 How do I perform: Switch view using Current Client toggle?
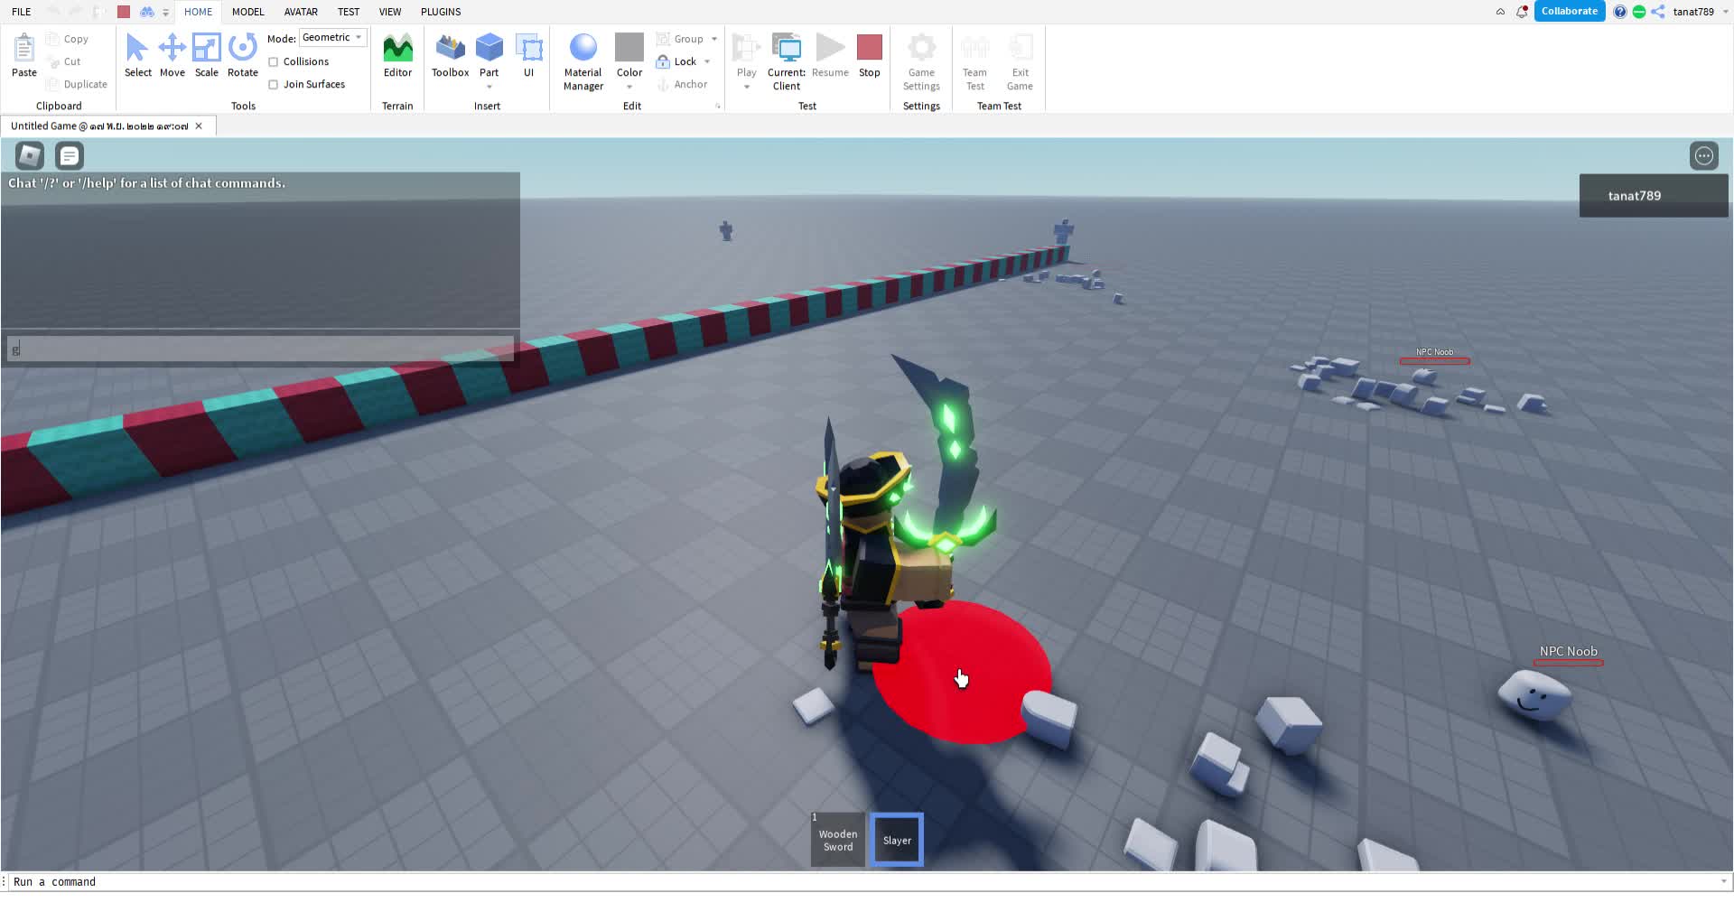click(786, 60)
